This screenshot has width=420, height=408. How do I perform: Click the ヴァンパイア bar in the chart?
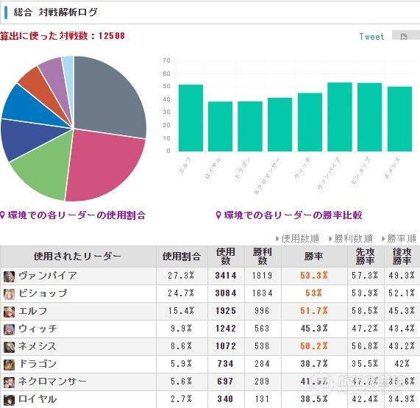click(x=340, y=117)
